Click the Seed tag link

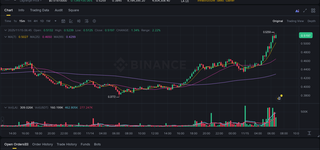click(220, 1)
